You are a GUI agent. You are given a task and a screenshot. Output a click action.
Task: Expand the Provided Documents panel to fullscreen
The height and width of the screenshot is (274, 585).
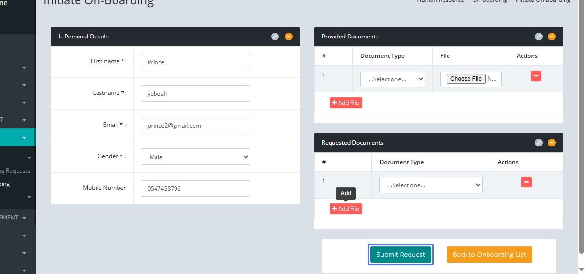[x=539, y=37]
